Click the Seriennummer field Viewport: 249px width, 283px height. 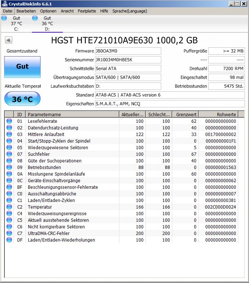pos(128,60)
